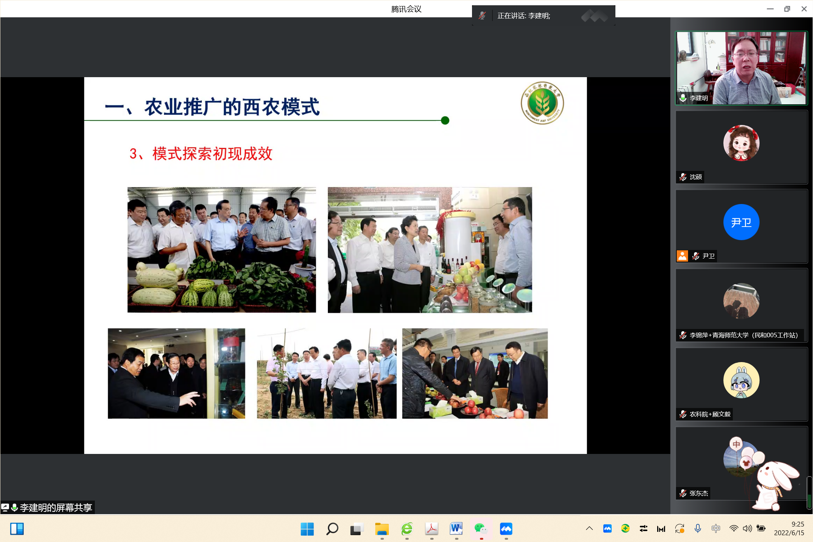Click 尹卫 muted microphone icon
813x542 pixels.
pos(696,256)
